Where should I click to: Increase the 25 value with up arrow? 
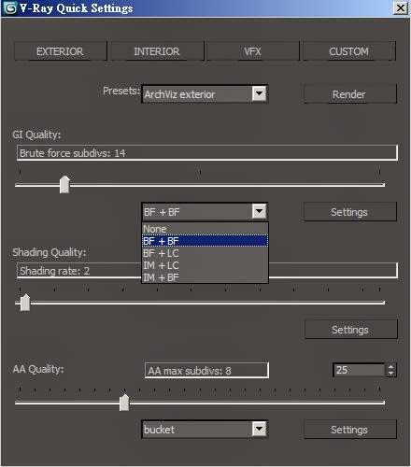pos(391,366)
